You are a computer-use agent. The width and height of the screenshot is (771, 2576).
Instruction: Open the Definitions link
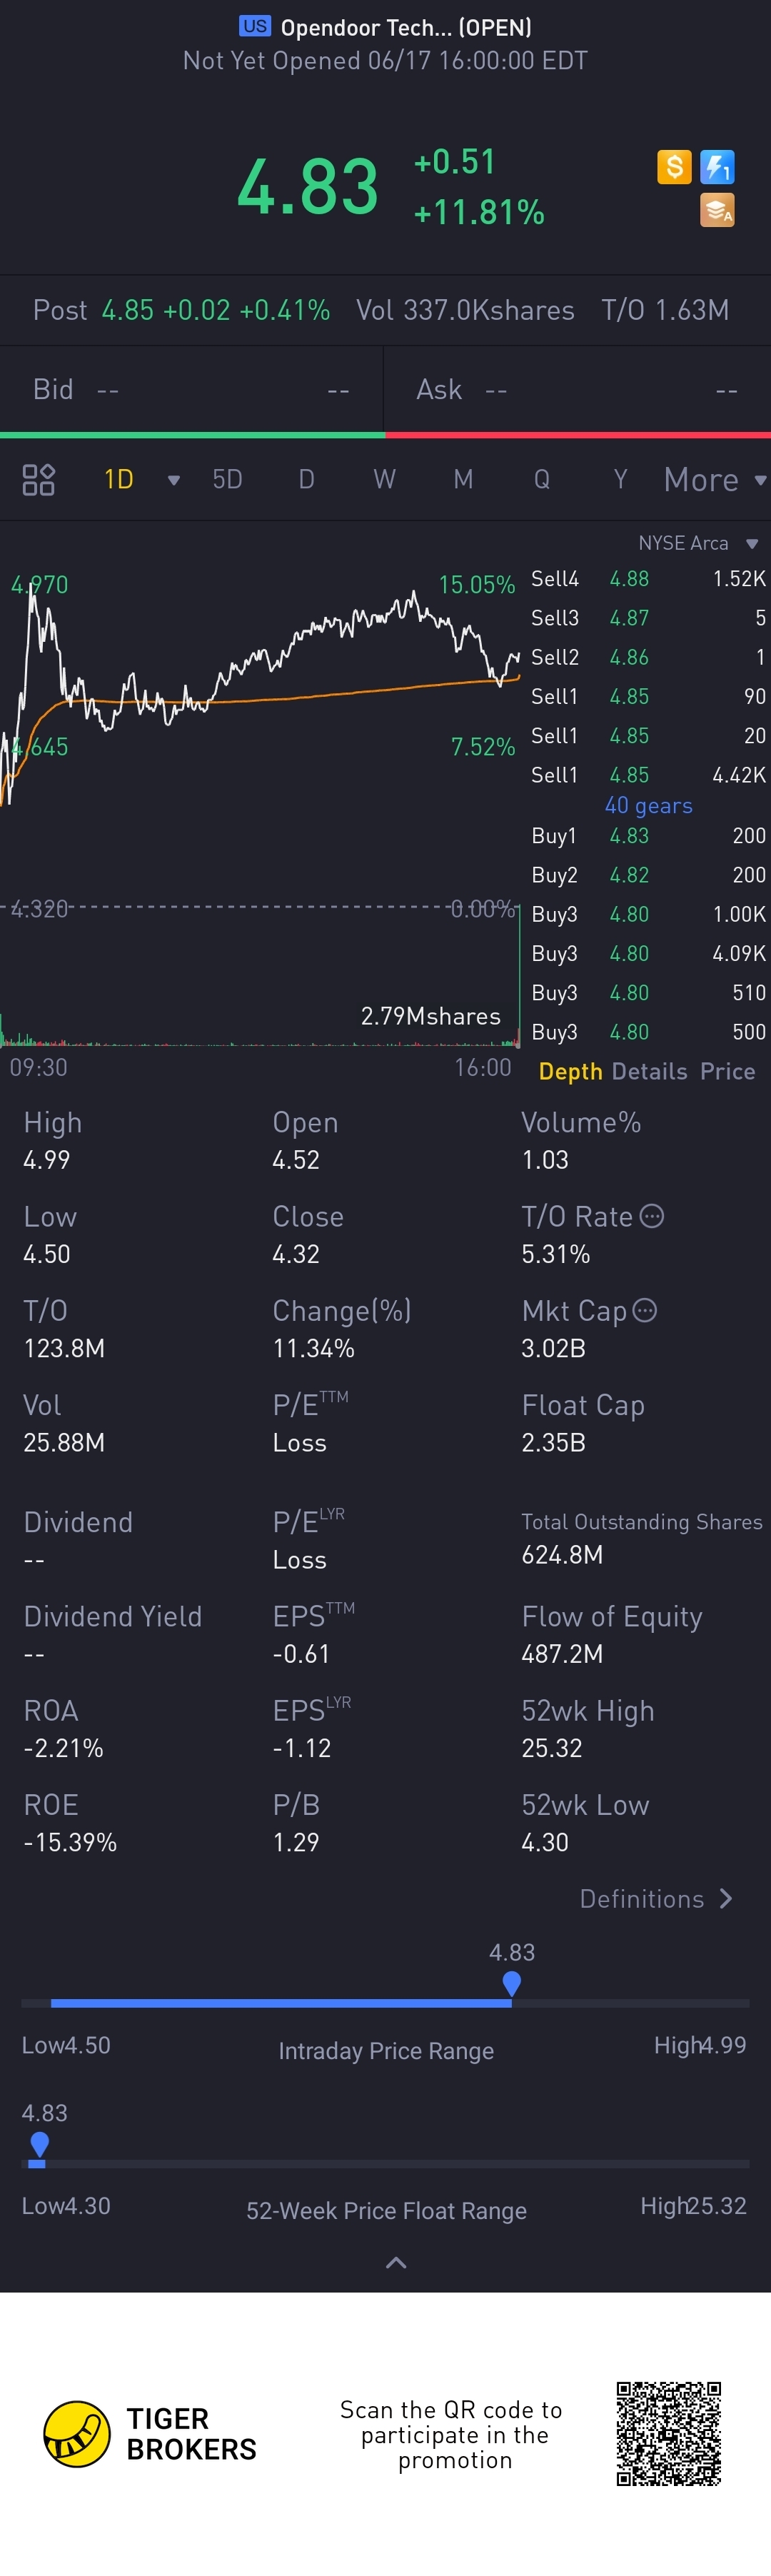coord(655,1899)
